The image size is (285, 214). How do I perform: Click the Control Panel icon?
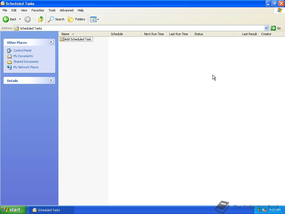[x=9, y=51]
